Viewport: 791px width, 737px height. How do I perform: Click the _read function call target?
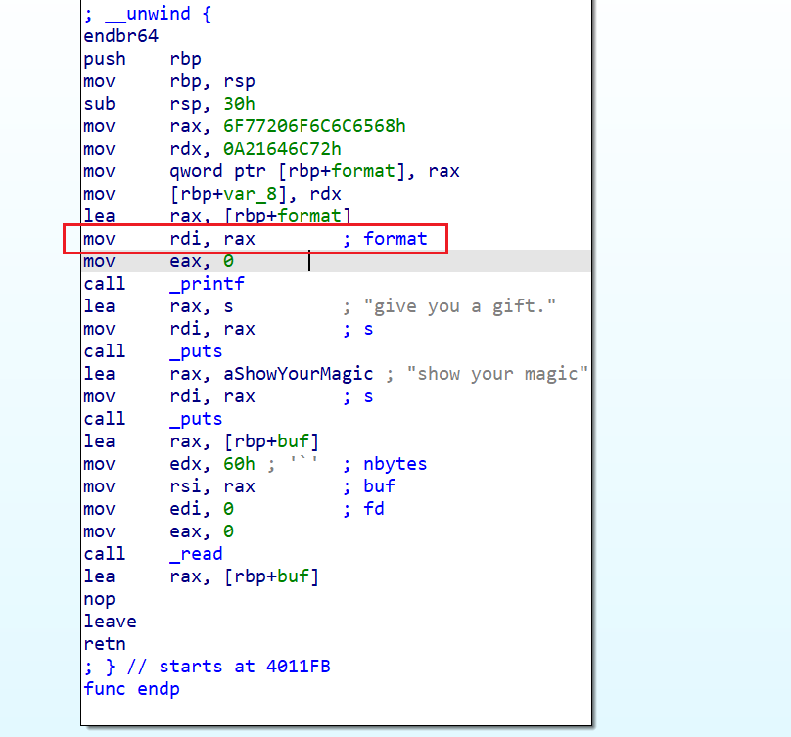coord(196,554)
